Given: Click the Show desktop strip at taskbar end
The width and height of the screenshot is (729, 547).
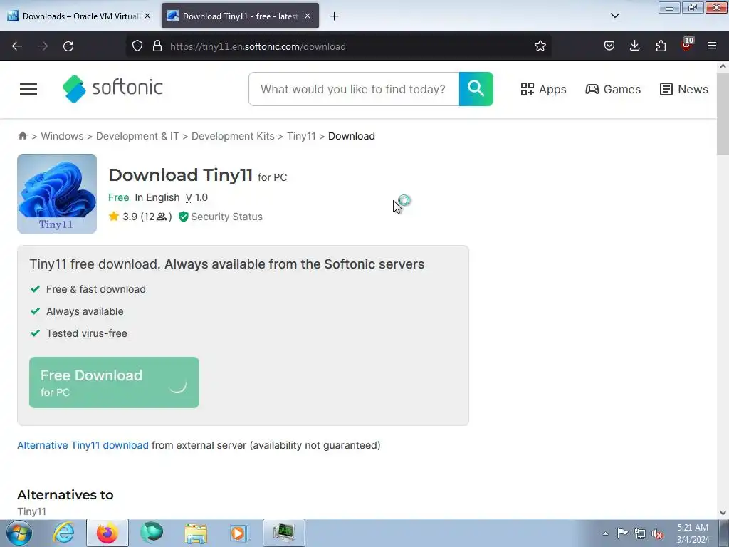Looking at the screenshot, I should coord(724,533).
